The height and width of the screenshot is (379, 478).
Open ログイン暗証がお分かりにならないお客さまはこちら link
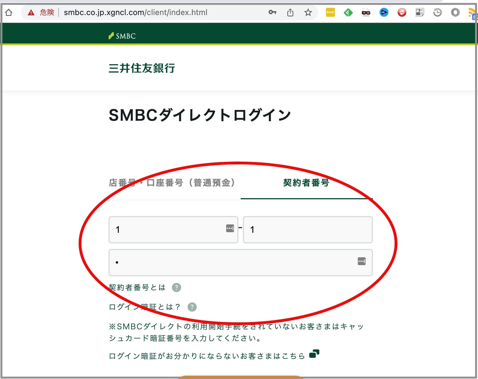(x=207, y=356)
